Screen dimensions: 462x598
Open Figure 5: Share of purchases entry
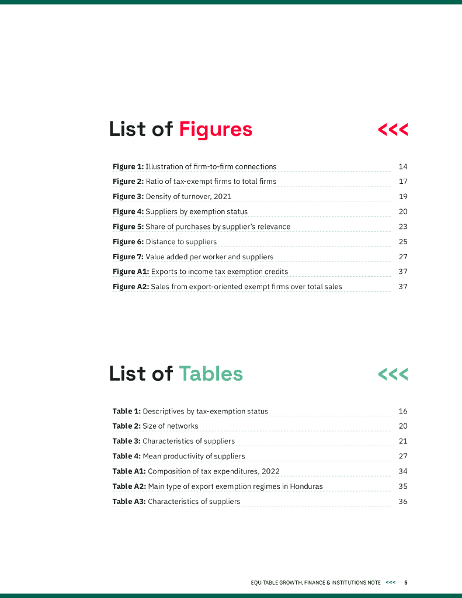202,227
